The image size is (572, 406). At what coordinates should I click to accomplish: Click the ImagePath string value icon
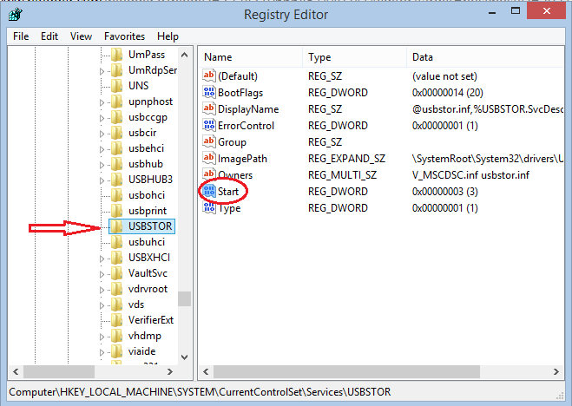209,158
